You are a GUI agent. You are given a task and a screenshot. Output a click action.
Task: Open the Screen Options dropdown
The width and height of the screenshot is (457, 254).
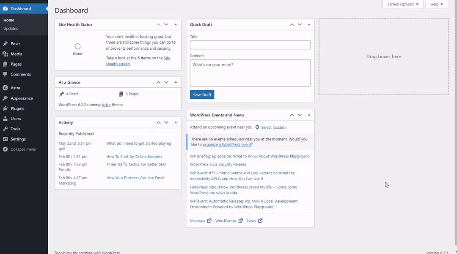[402, 4]
